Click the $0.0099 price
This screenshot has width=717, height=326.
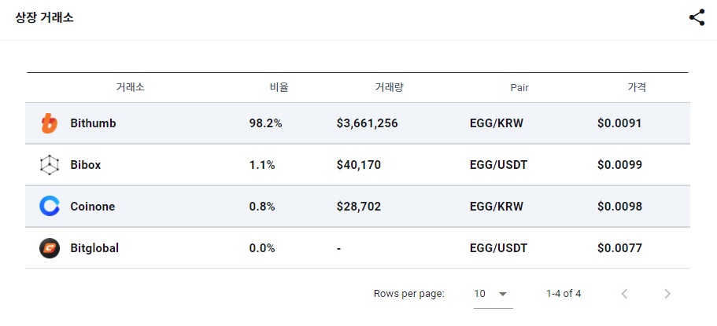pos(619,165)
